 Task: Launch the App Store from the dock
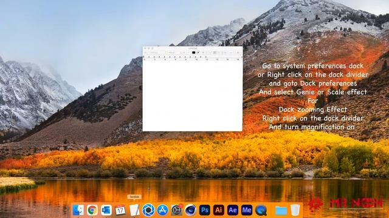[162, 210]
